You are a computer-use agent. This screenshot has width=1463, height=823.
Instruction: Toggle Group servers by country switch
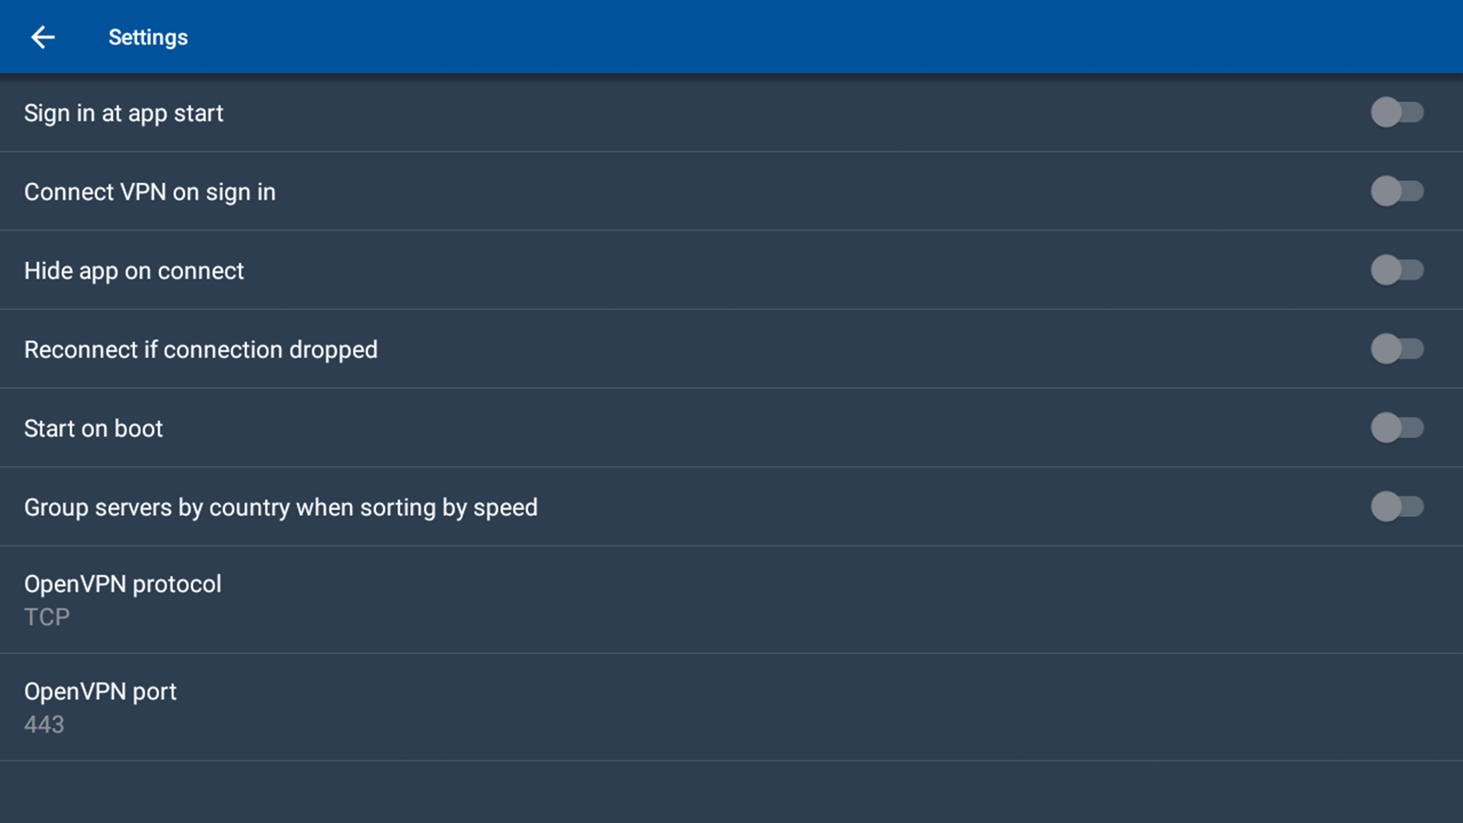pyautogui.click(x=1397, y=507)
